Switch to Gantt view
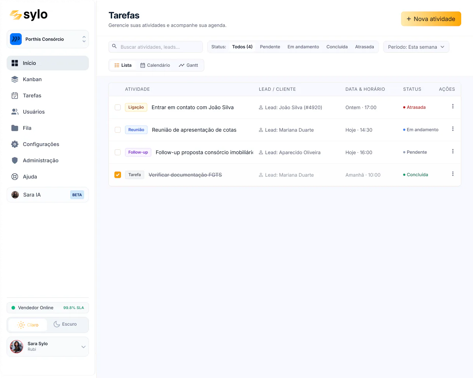Screen dimensions: 473x378 189,65
